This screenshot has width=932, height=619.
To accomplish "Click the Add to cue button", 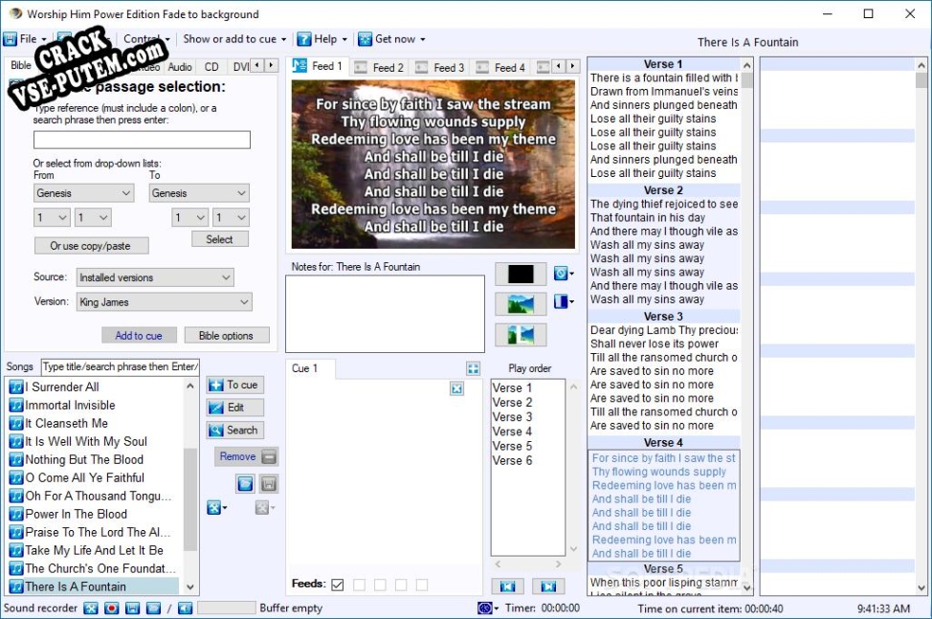I will tap(139, 336).
